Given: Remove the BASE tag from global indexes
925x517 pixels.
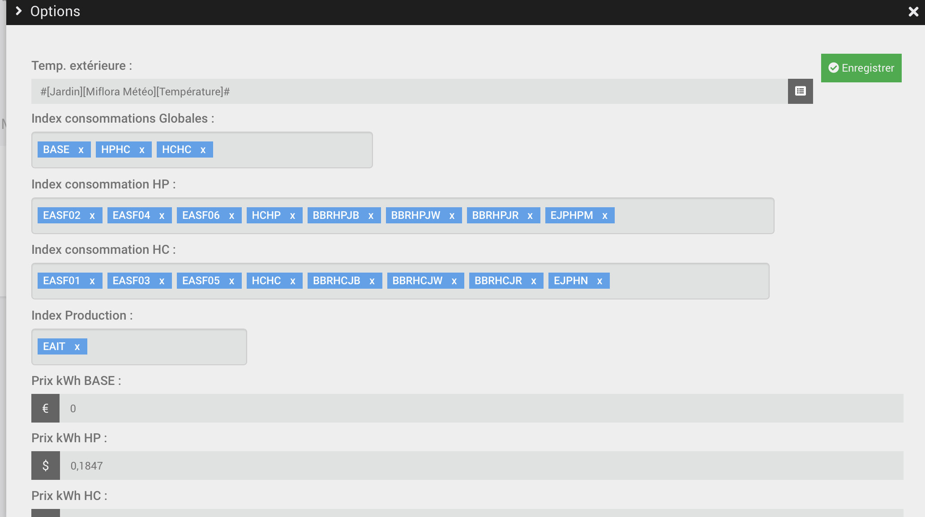Looking at the screenshot, I should pos(81,150).
